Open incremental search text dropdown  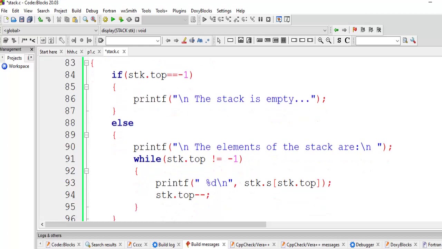click(x=158, y=41)
